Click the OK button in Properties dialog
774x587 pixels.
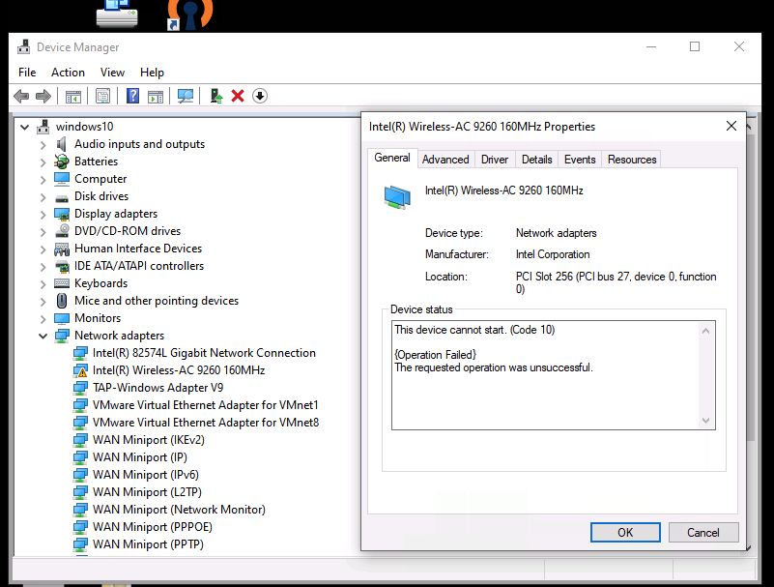coord(625,533)
